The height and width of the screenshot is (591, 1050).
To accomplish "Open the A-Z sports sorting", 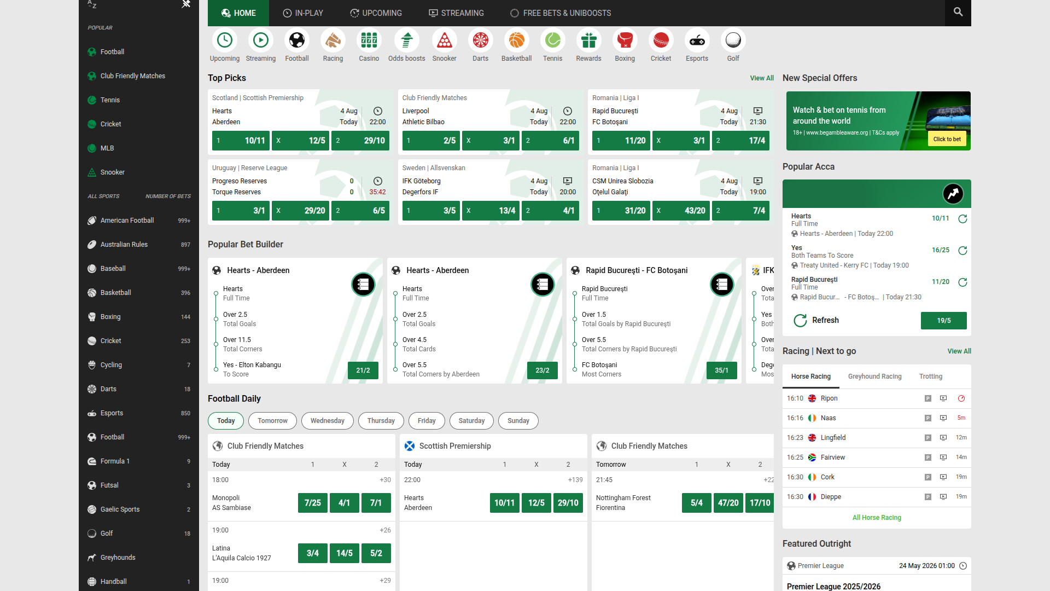I will [92, 5].
